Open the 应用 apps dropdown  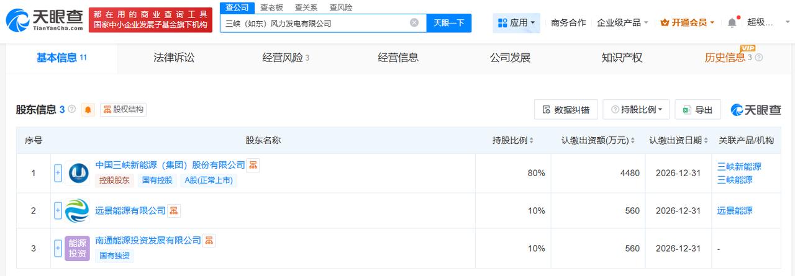point(517,23)
